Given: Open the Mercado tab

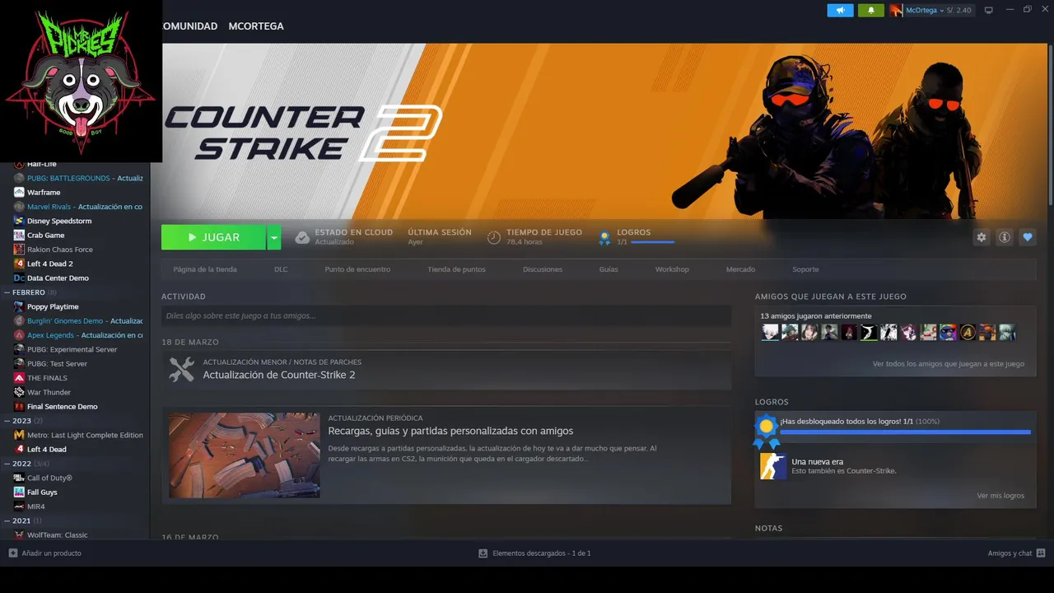Looking at the screenshot, I should coord(740,269).
